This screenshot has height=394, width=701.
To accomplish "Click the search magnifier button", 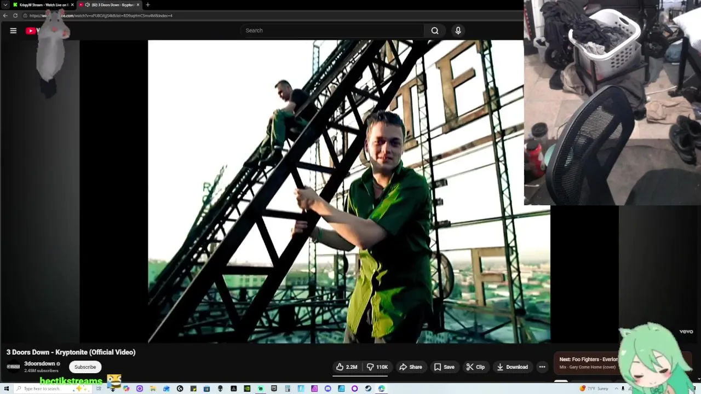I will point(435,31).
